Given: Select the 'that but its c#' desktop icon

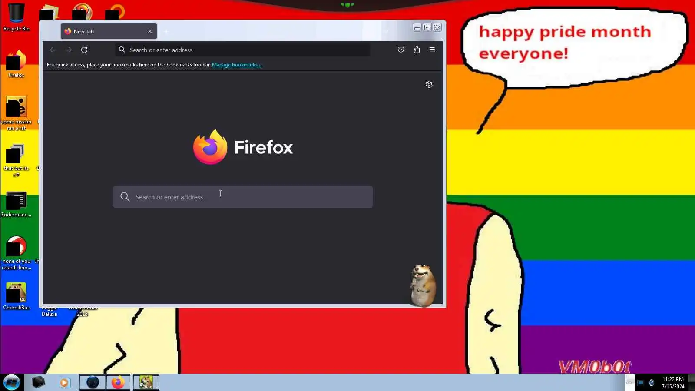Looking at the screenshot, I should coord(17,160).
